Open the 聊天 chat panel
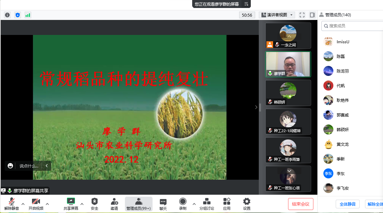The height and width of the screenshot is (213, 383). [x=163, y=204]
